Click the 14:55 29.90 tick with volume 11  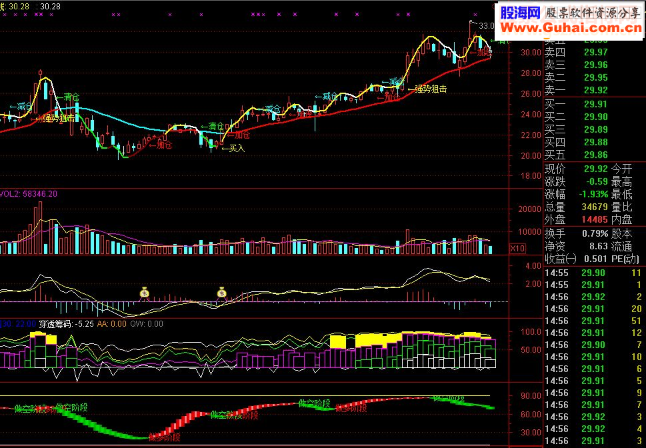(594, 273)
